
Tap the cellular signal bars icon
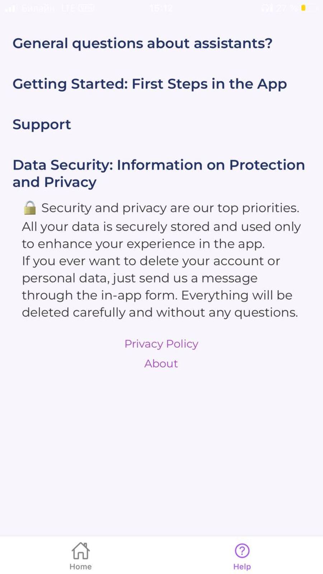click(10, 8)
